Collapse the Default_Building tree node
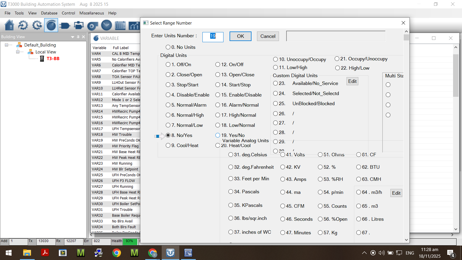Viewport: 462px width, 260px height. click(x=6, y=45)
